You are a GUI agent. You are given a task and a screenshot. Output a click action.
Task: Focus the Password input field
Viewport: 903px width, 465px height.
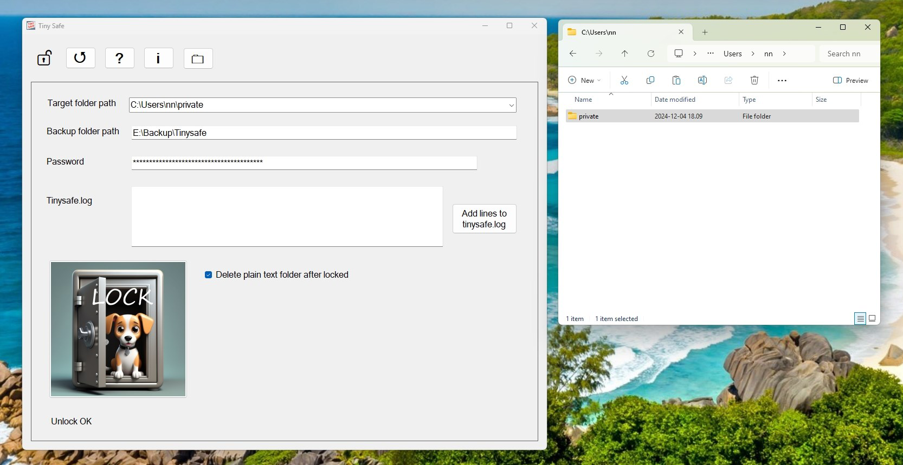[304, 162]
